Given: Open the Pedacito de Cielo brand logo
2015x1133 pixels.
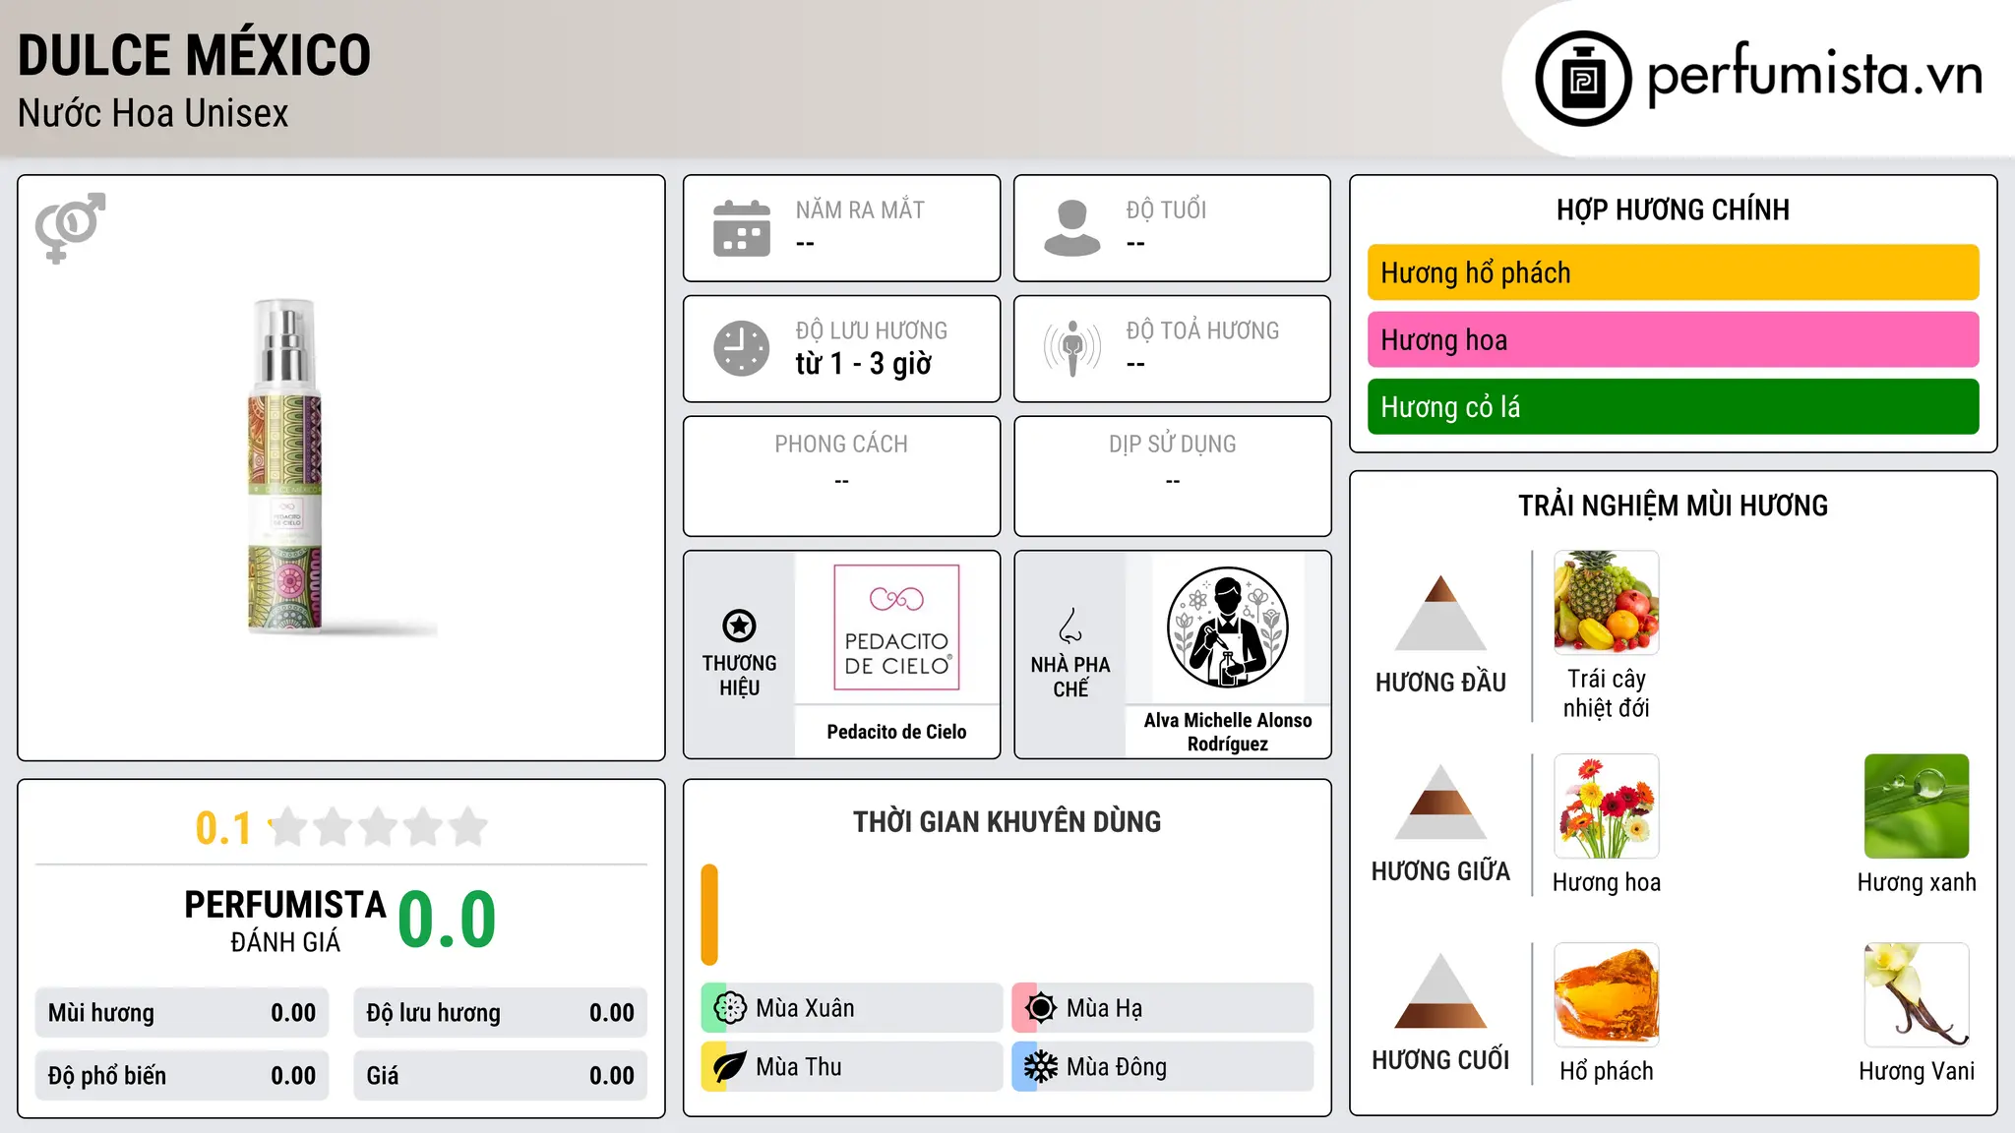Looking at the screenshot, I should tap(896, 627).
